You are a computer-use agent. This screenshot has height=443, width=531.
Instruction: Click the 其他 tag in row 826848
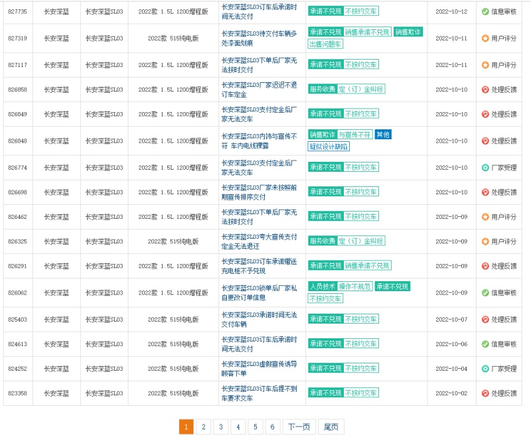click(x=383, y=135)
